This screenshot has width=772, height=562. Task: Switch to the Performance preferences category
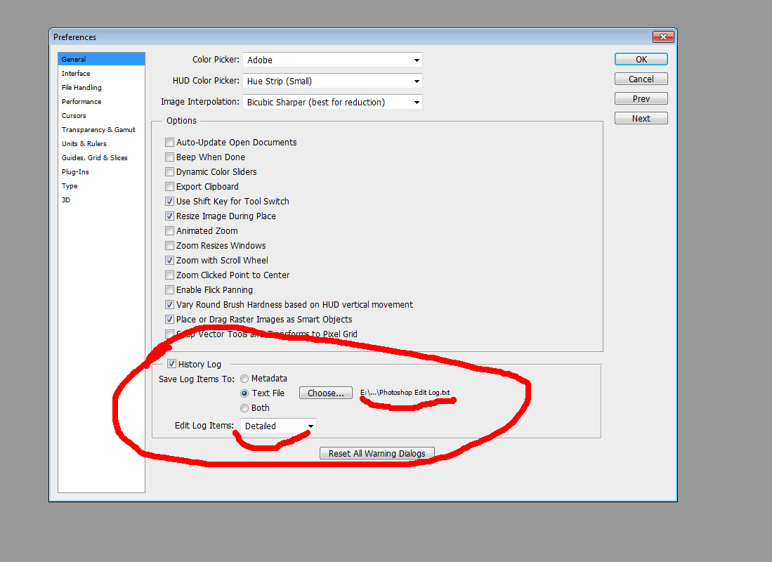[81, 101]
